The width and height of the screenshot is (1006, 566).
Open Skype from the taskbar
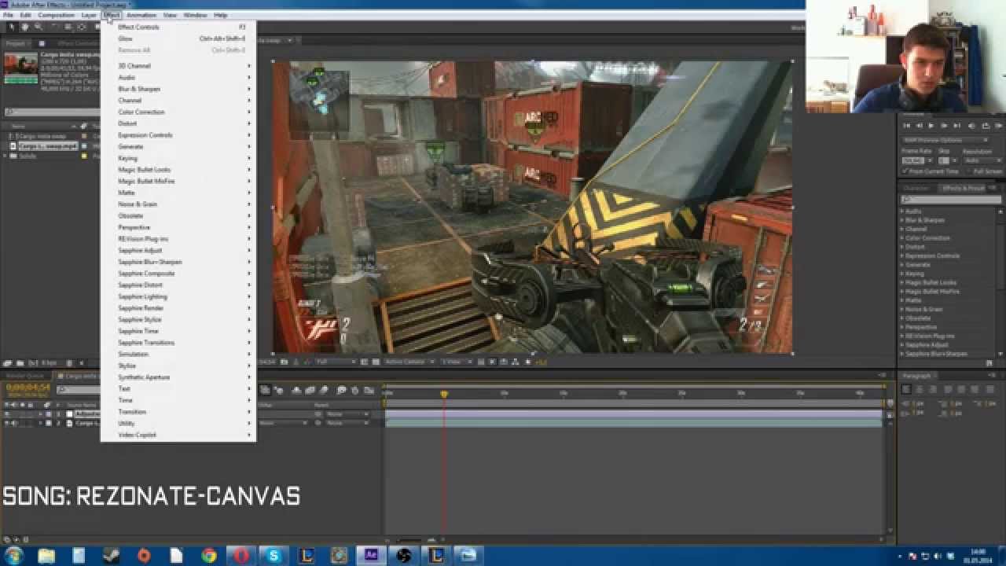tap(274, 556)
